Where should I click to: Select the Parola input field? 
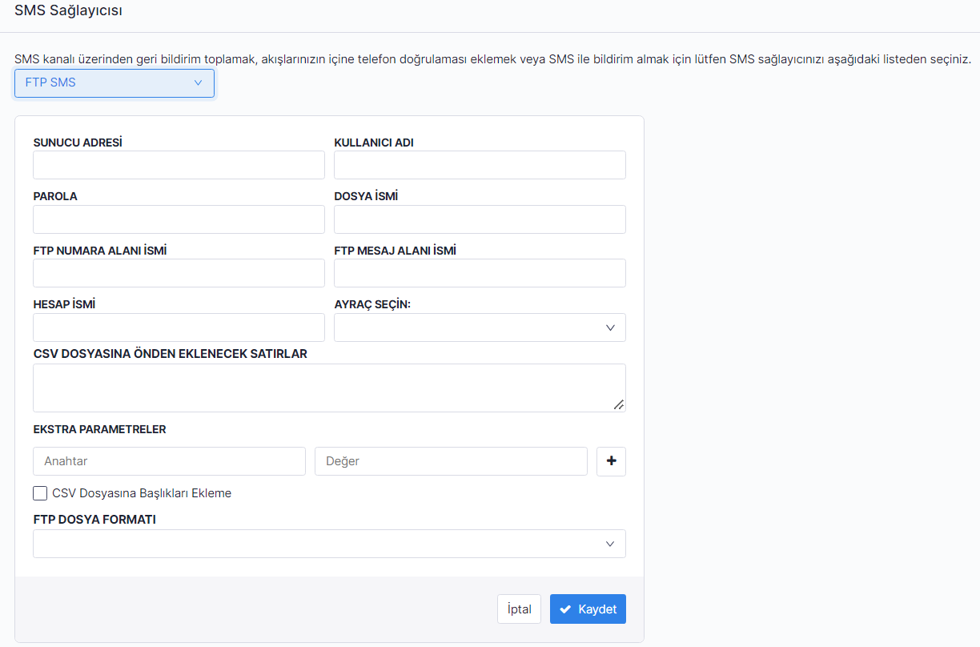pos(179,219)
